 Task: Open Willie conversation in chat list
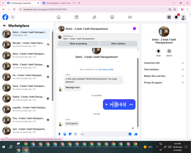[26, 66]
